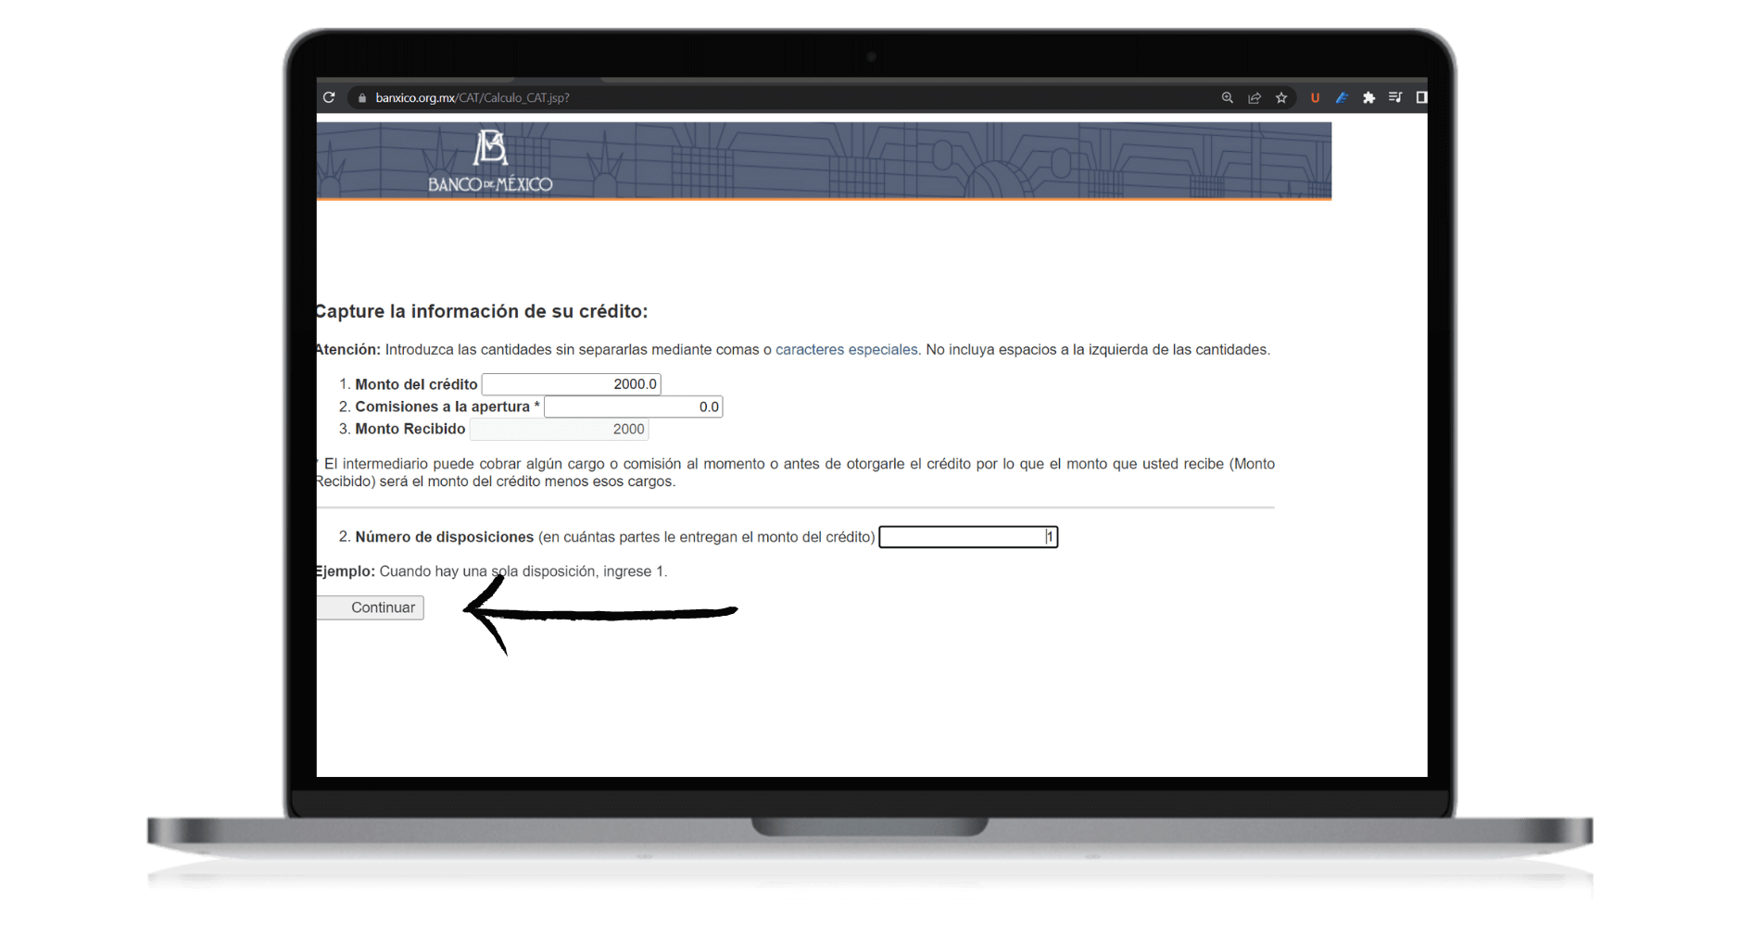Click the Monto del crédito field
Screen dimensions: 1740x926
coord(571,384)
